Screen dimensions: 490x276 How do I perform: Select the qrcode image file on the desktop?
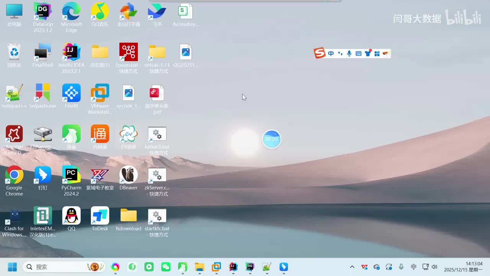click(129, 96)
